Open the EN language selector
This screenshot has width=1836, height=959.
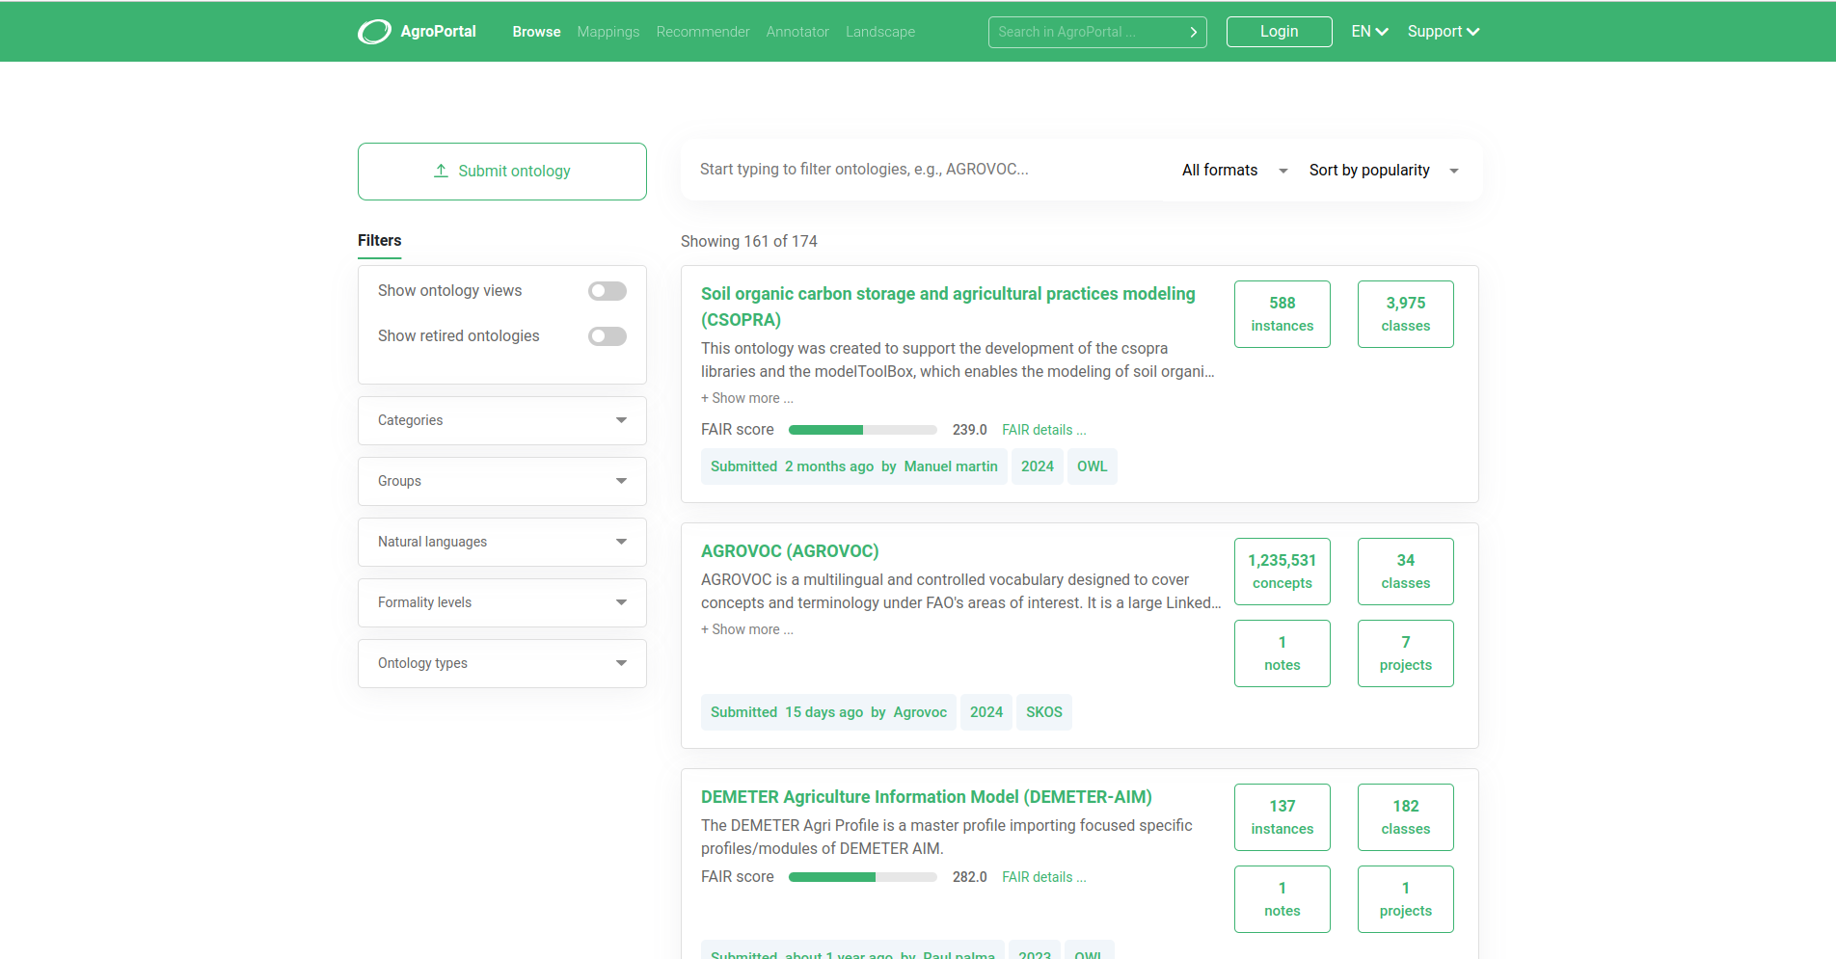point(1369,32)
